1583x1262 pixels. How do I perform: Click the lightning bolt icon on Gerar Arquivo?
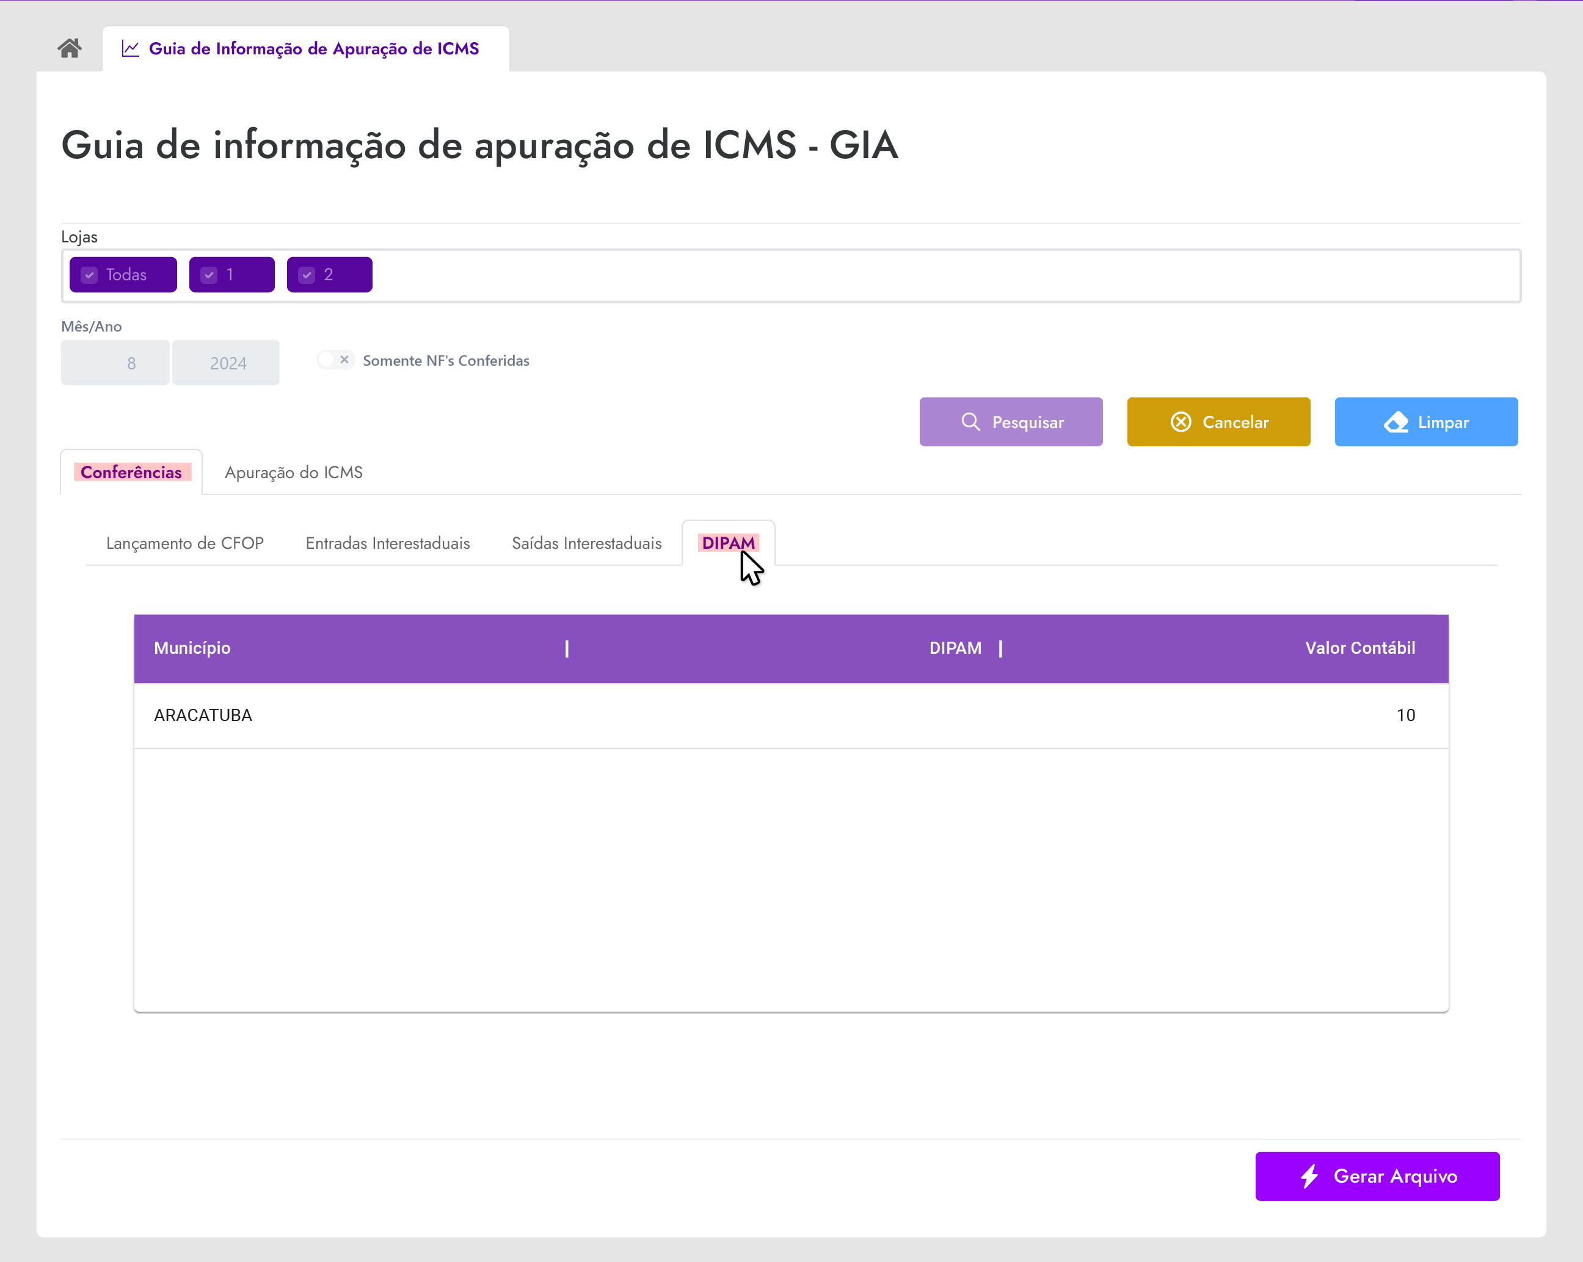pos(1309,1176)
